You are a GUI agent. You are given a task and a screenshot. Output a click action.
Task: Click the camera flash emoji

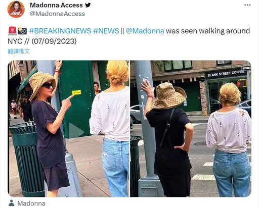tap(22, 31)
